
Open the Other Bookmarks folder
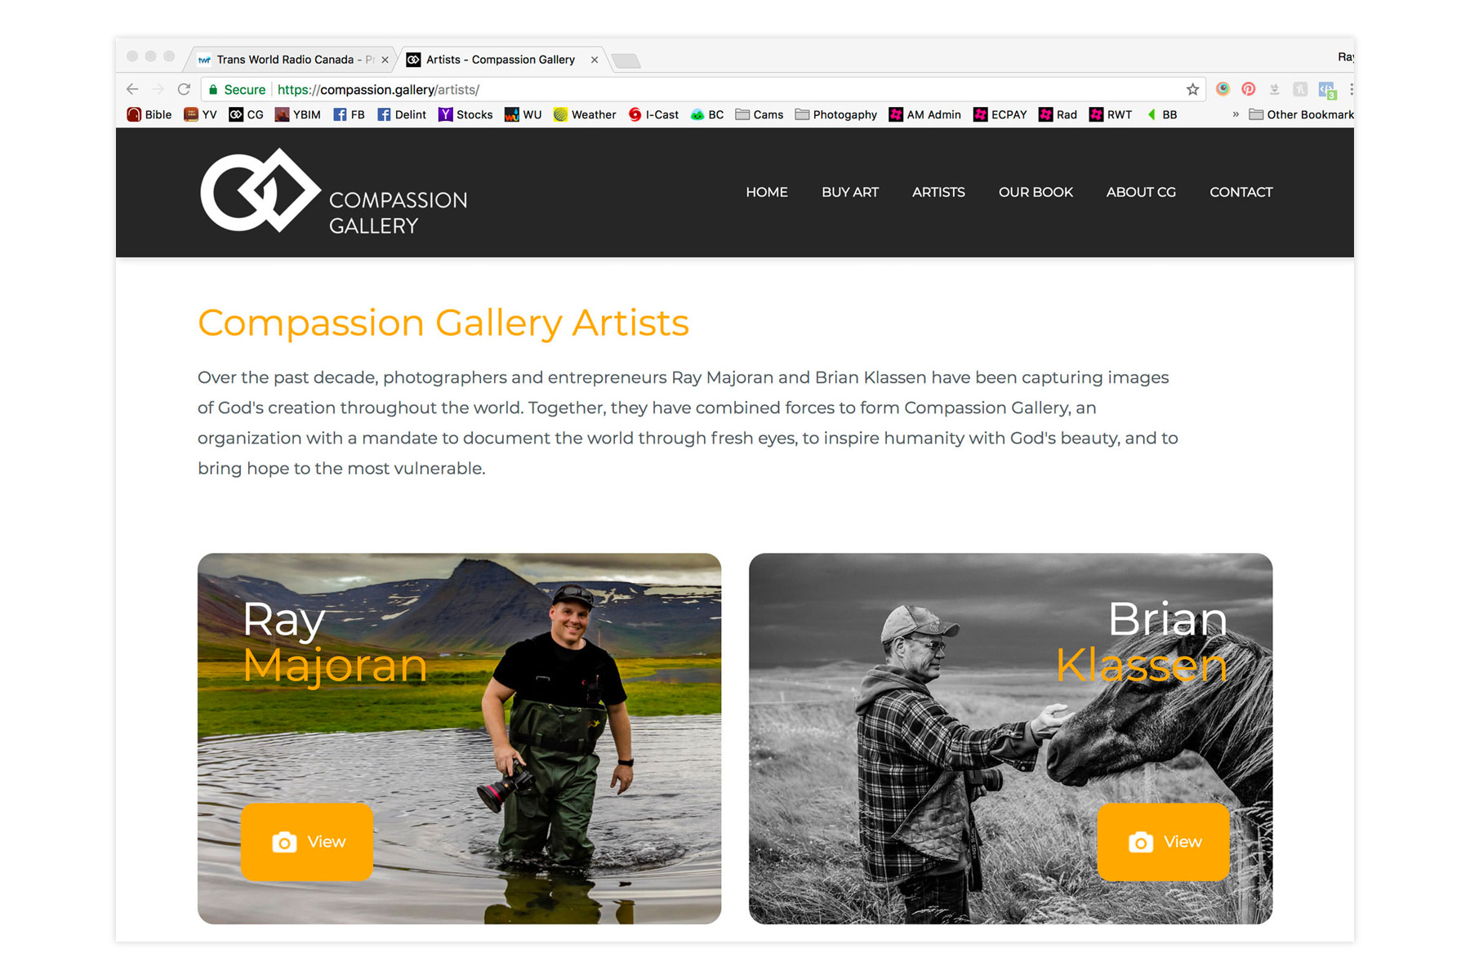tap(1301, 115)
